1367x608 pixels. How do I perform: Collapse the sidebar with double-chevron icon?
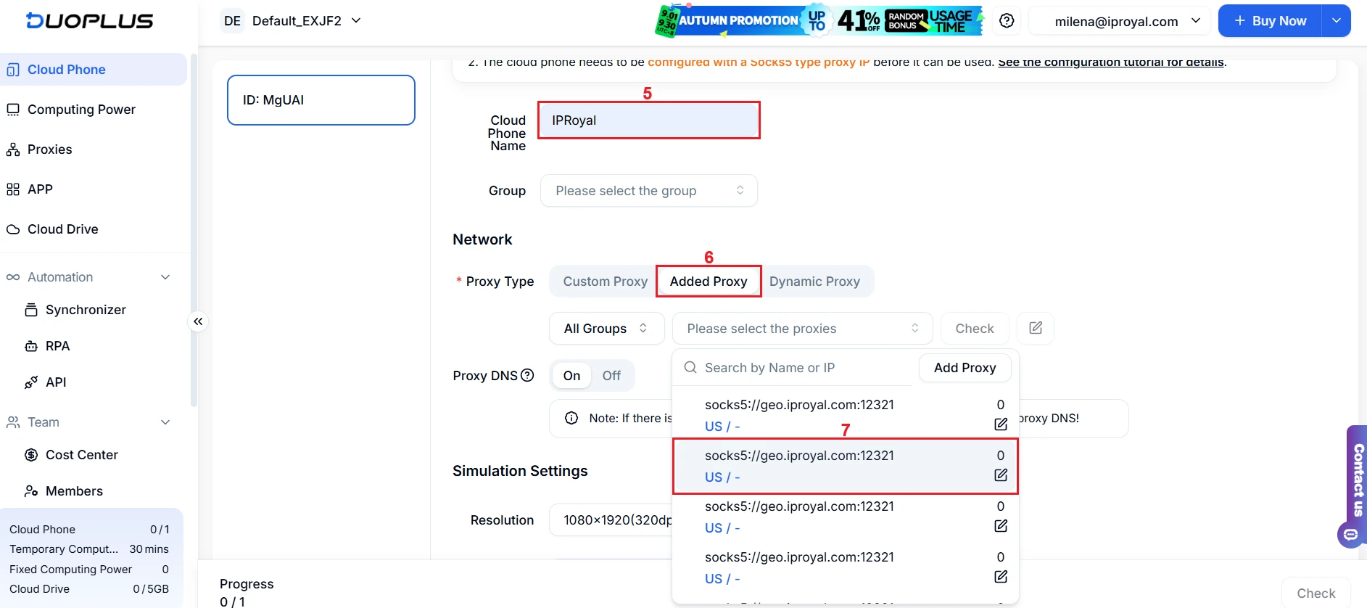pyautogui.click(x=198, y=321)
